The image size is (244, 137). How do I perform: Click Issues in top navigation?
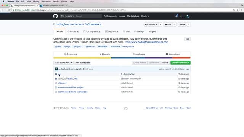tap(122, 16)
